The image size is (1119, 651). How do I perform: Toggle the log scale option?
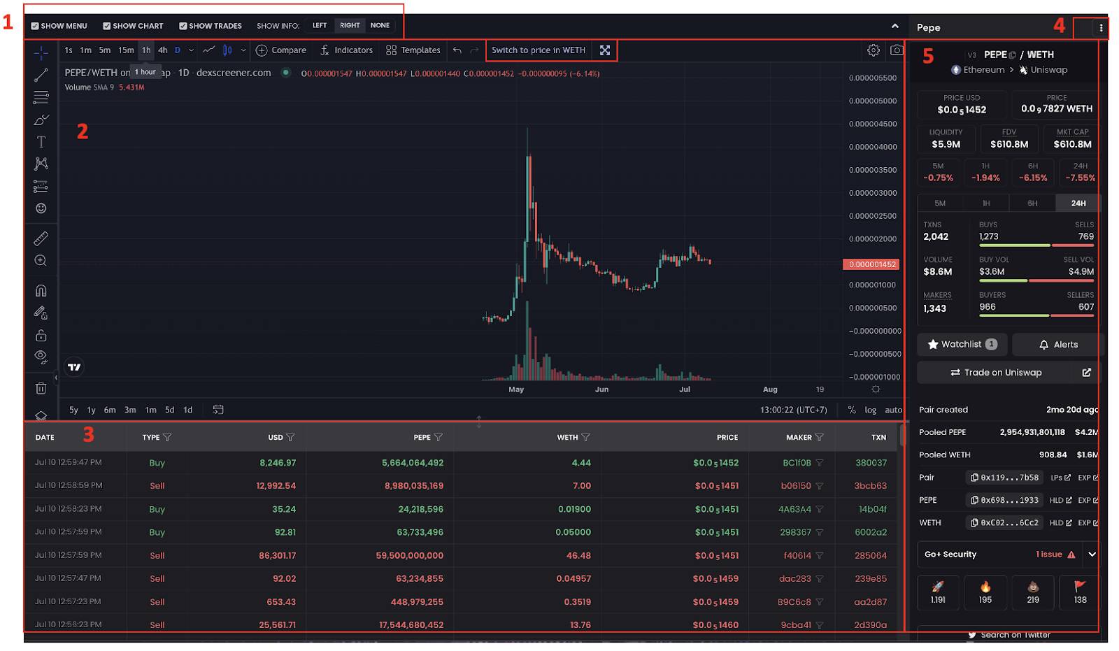point(871,410)
